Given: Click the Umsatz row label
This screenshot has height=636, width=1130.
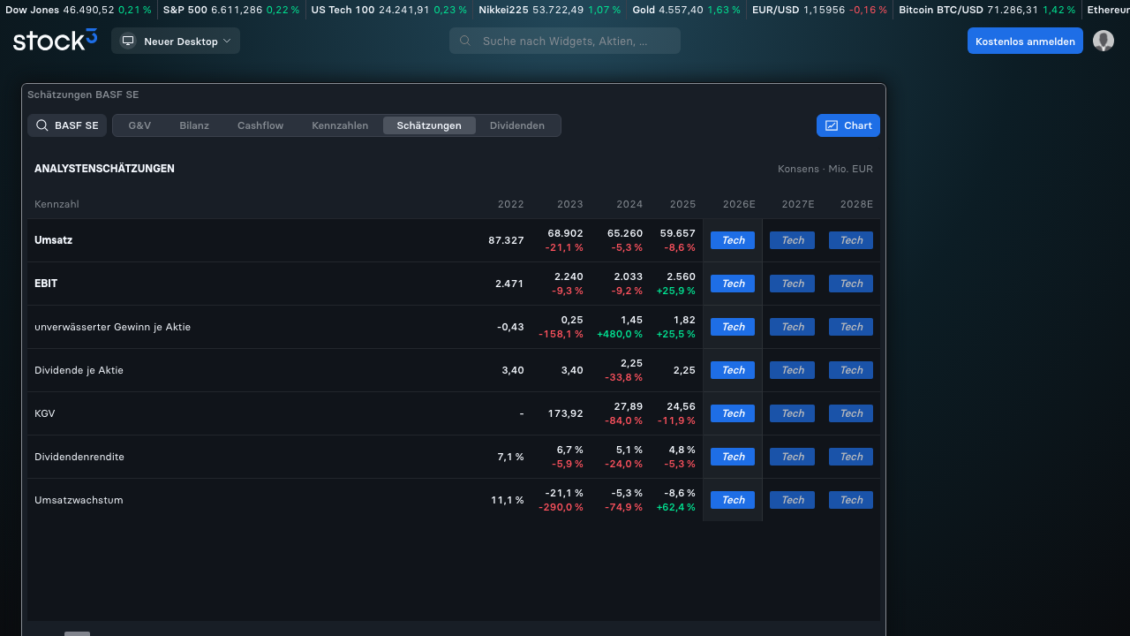Looking at the screenshot, I should [x=53, y=240].
